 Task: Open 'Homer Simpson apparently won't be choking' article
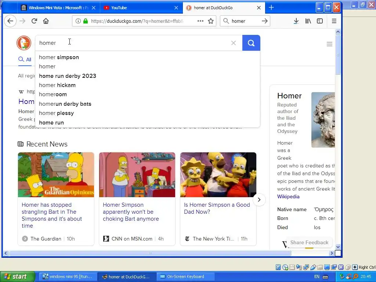pos(131,212)
